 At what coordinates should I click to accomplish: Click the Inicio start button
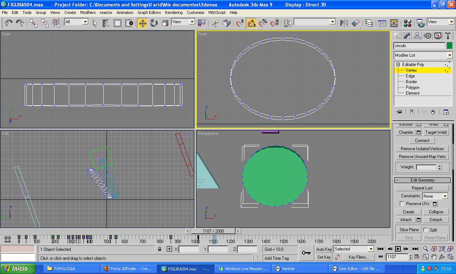[x=18, y=269]
